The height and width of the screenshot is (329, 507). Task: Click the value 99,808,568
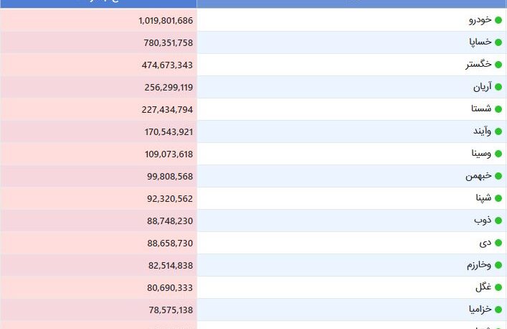pyautogui.click(x=170, y=177)
